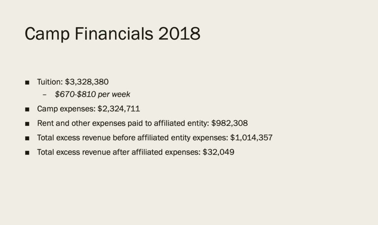Viewport: 378px width, 225px height.
Task: Click the bullet beside the $32,049 line
Action: (27, 153)
